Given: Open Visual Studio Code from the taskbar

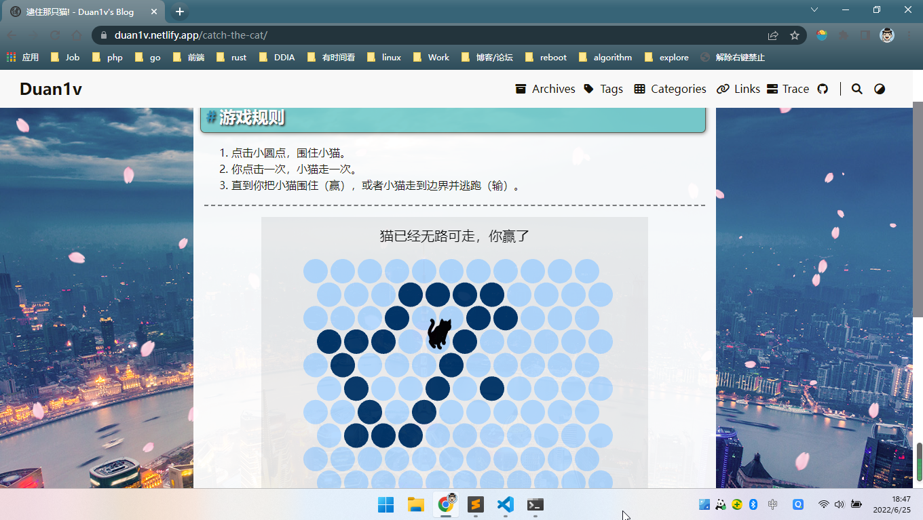Looking at the screenshot, I should pyautogui.click(x=506, y=504).
